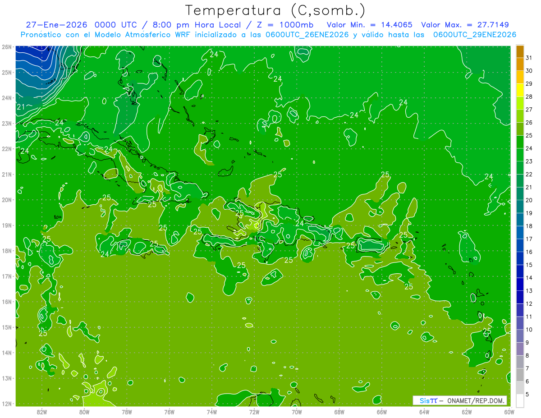Click the 23N latitude axis label

(x=6, y=123)
